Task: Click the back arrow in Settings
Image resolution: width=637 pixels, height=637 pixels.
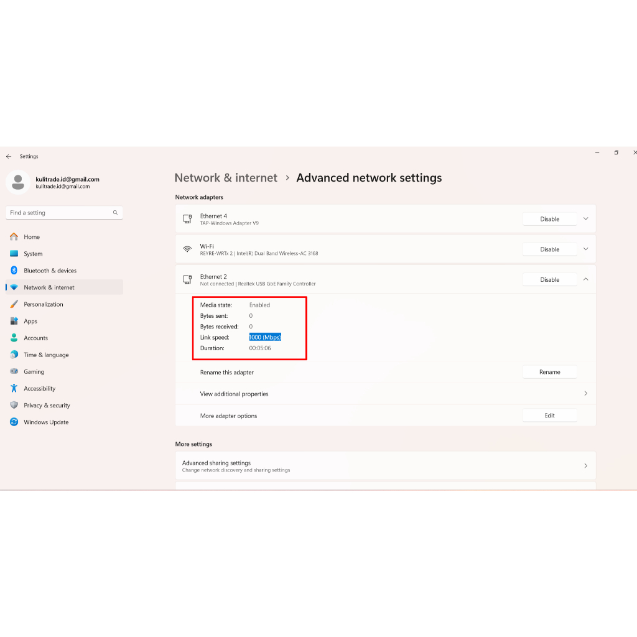Action: (9, 156)
